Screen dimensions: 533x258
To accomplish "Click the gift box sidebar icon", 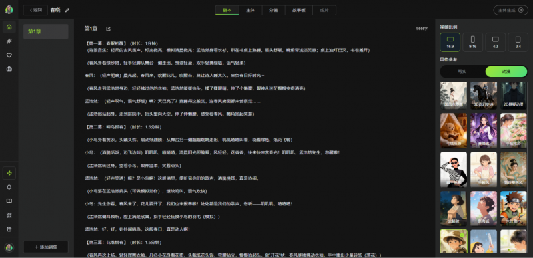I will (x=9, y=229).
